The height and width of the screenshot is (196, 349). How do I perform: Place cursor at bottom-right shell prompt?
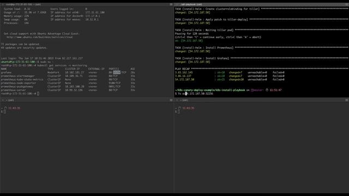(179, 112)
